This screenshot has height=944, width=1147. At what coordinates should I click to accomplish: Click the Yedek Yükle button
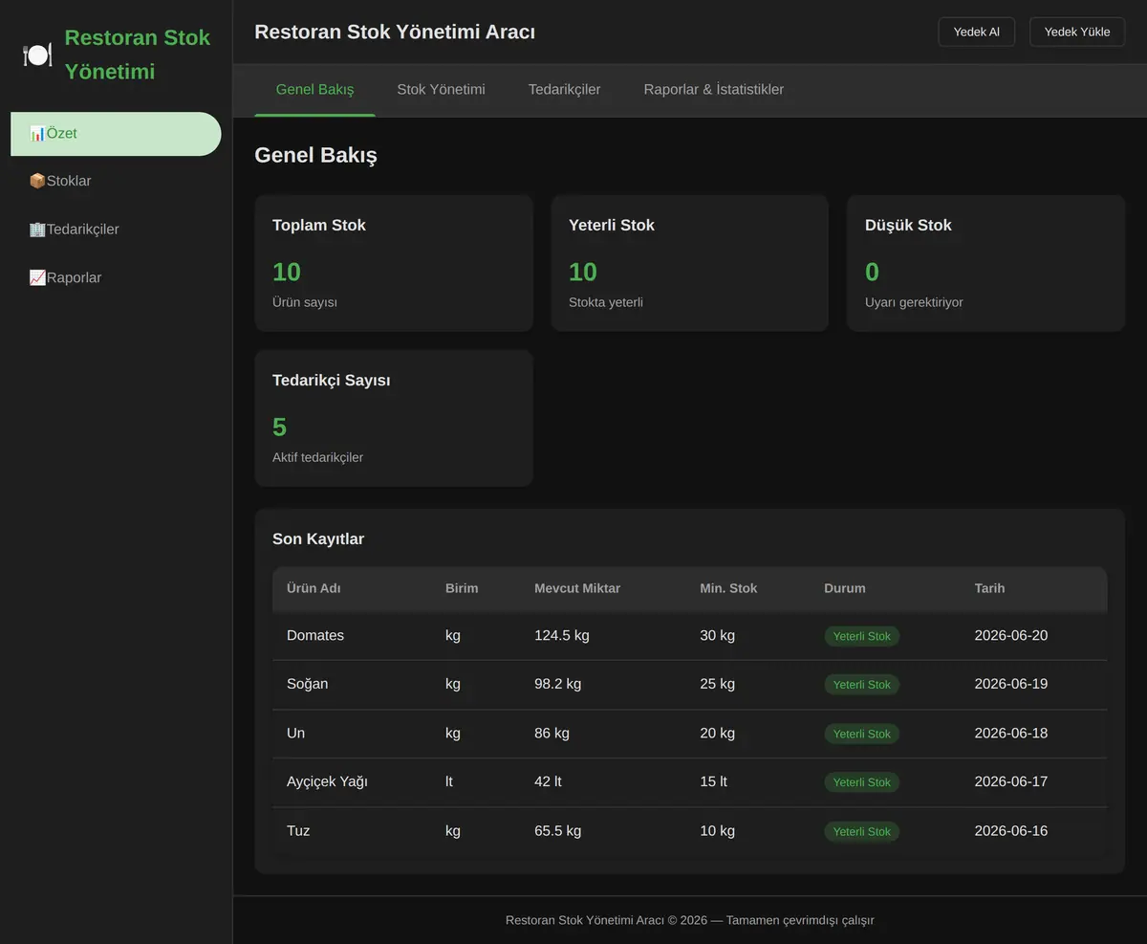(x=1077, y=32)
